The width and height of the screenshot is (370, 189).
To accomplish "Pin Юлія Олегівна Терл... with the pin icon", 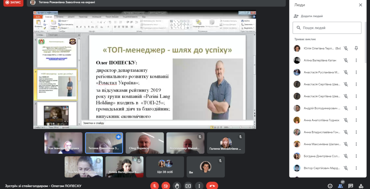I will pos(356,49).
